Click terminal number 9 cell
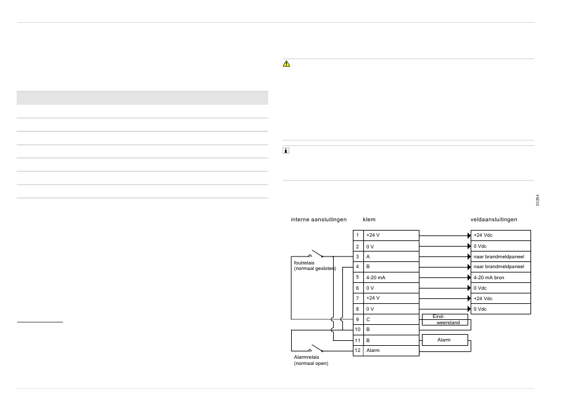Viewport: 586px width, 405px height. click(358, 319)
